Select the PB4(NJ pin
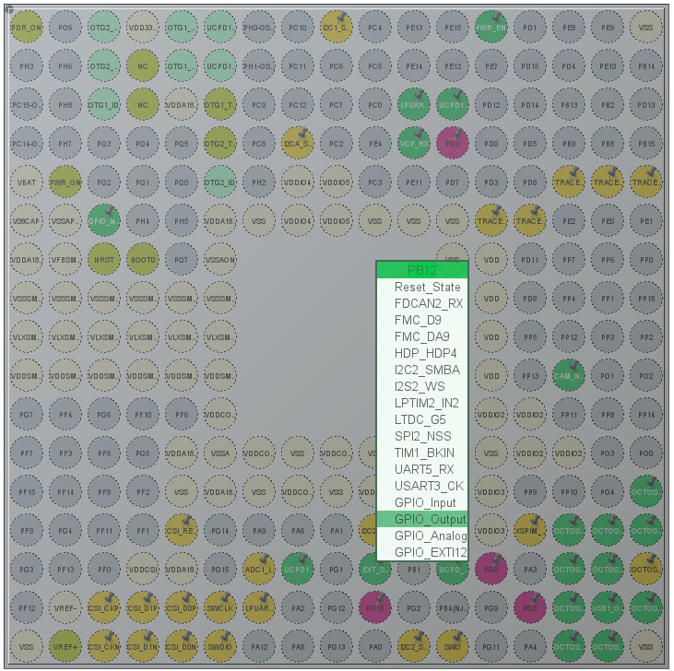 pos(452,607)
